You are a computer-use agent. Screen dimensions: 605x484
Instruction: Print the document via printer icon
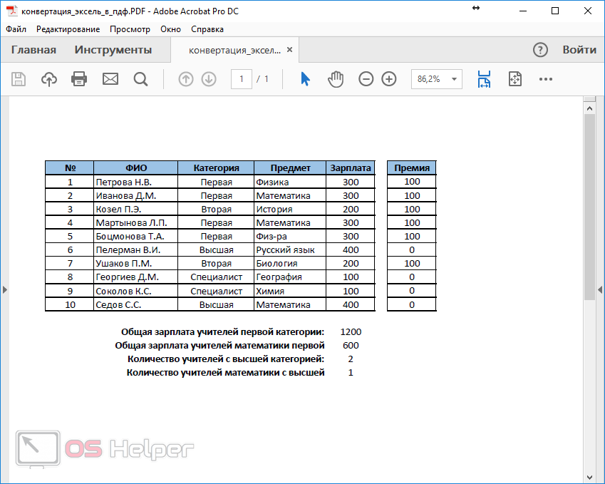79,79
